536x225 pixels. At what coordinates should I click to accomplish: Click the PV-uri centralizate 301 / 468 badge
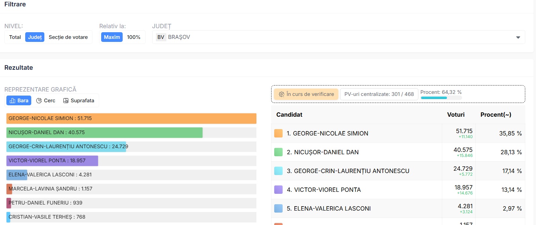click(x=379, y=94)
